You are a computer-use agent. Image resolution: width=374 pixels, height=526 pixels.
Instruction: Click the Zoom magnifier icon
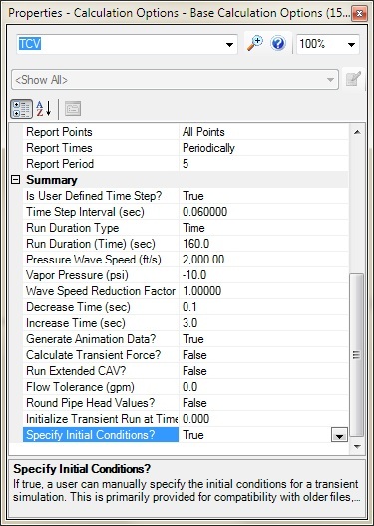[x=255, y=44]
